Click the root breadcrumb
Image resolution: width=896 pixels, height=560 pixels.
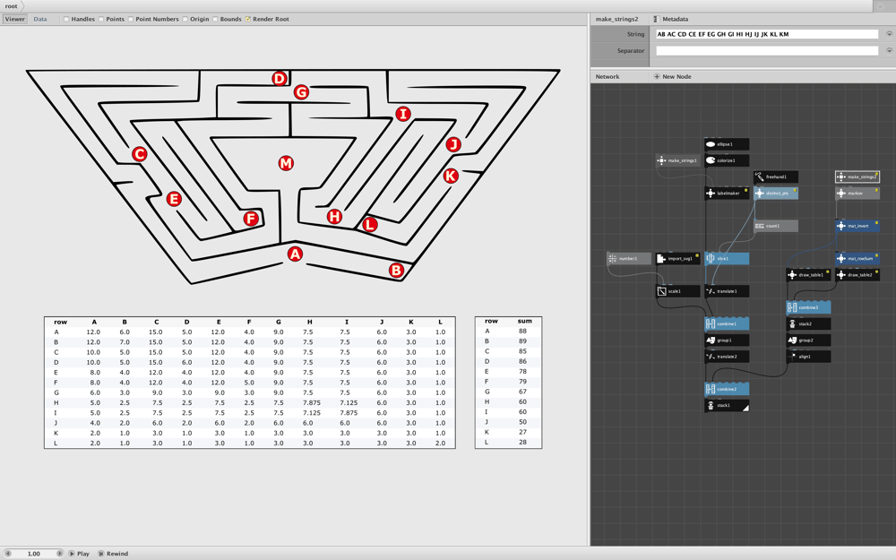(12, 6)
